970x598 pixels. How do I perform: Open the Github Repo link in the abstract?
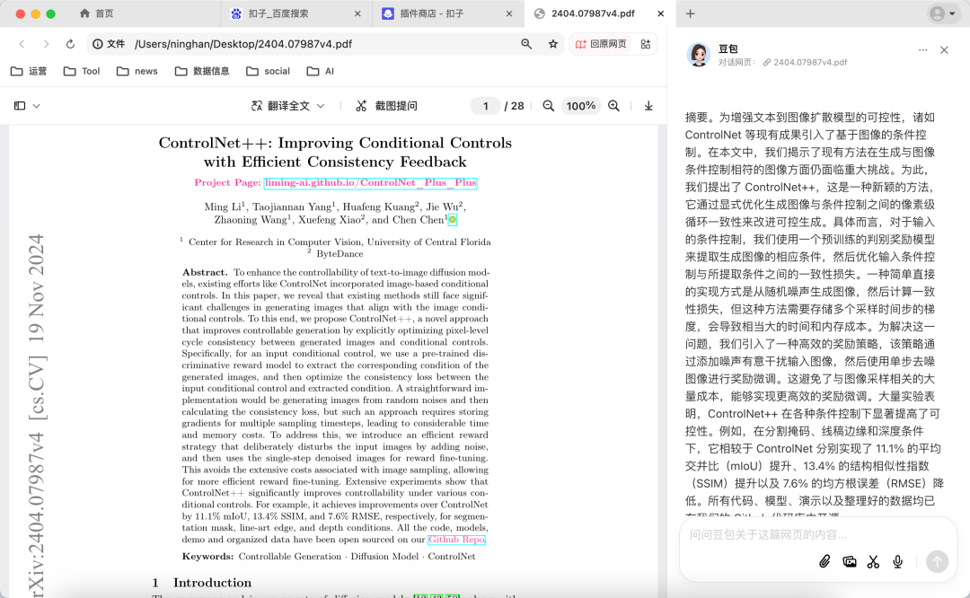[x=455, y=539]
